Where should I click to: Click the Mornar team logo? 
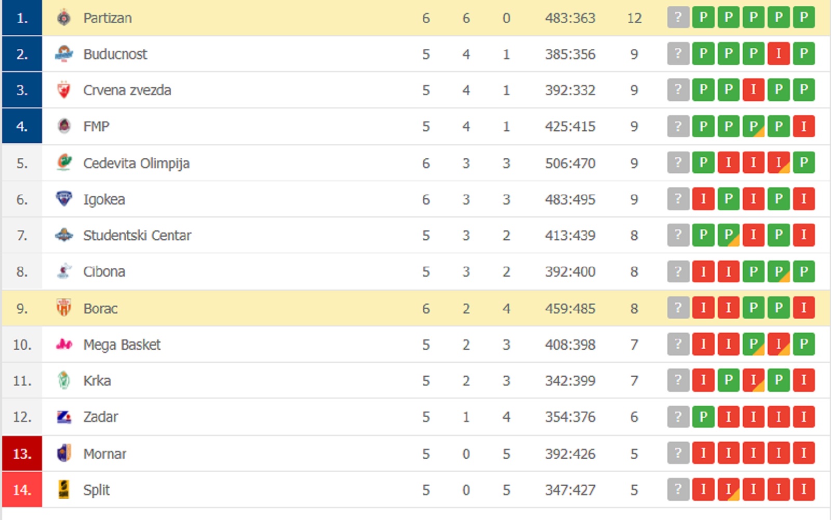point(64,453)
